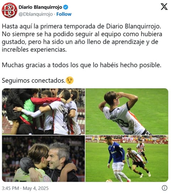The width and height of the screenshot is (171, 194).
Task: Open the match photo with blue-kit player
Action: point(127,159)
